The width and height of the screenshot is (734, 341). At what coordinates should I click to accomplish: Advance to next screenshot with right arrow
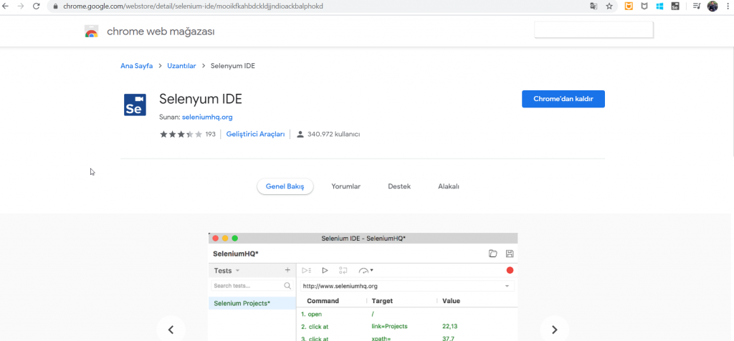[x=554, y=330]
